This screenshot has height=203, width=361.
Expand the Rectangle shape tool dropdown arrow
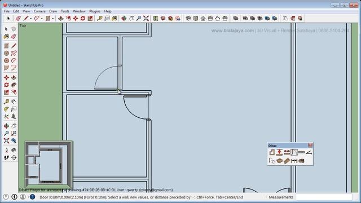[x=52, y=19]
